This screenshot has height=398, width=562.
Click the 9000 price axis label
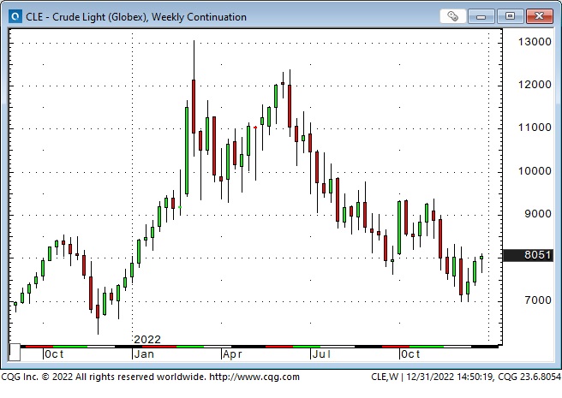pyautogui.click(x=538, y=214)
